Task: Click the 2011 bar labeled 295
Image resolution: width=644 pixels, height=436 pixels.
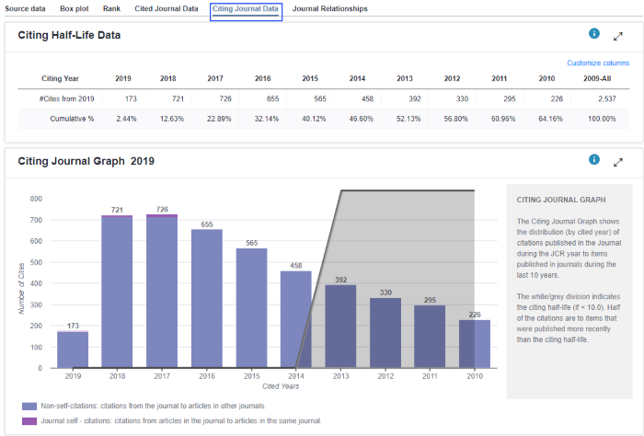Action: pos(430,337)
